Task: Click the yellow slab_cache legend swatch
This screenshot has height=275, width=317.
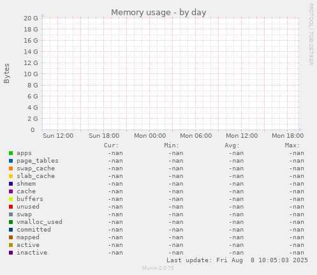Action: [x=11, y=176]
